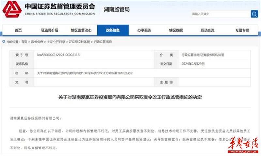Click the 索引号 label cell

[x=22, y=55]
